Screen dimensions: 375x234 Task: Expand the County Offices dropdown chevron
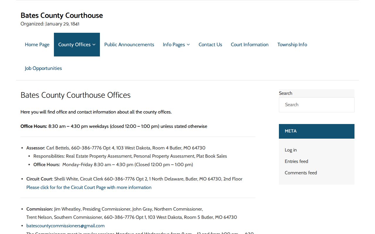click(94, 45)
